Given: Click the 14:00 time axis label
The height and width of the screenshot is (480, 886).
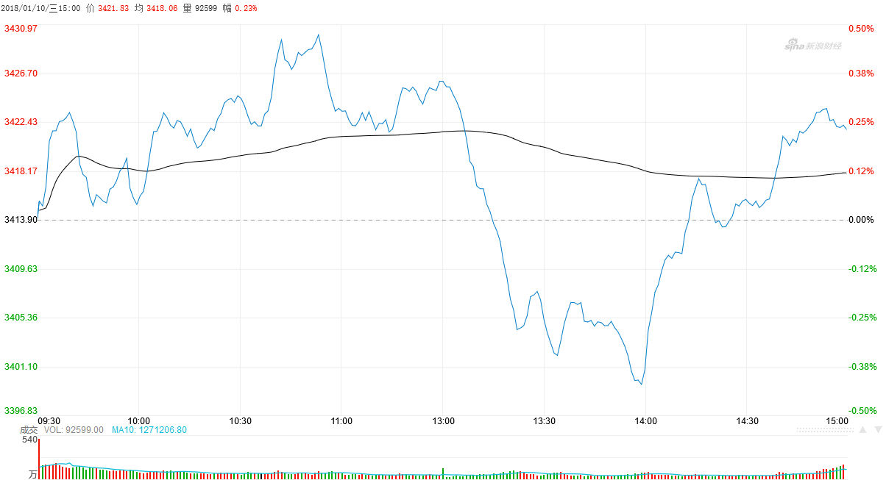Looking at the screenshot, I should tap(645, 421).
